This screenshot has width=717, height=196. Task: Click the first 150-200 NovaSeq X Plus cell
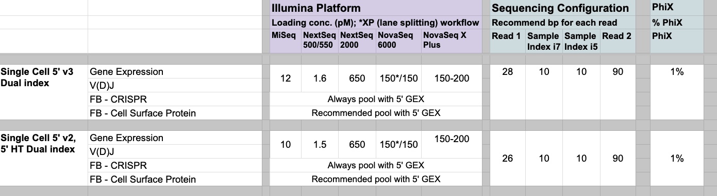[452, 79]
